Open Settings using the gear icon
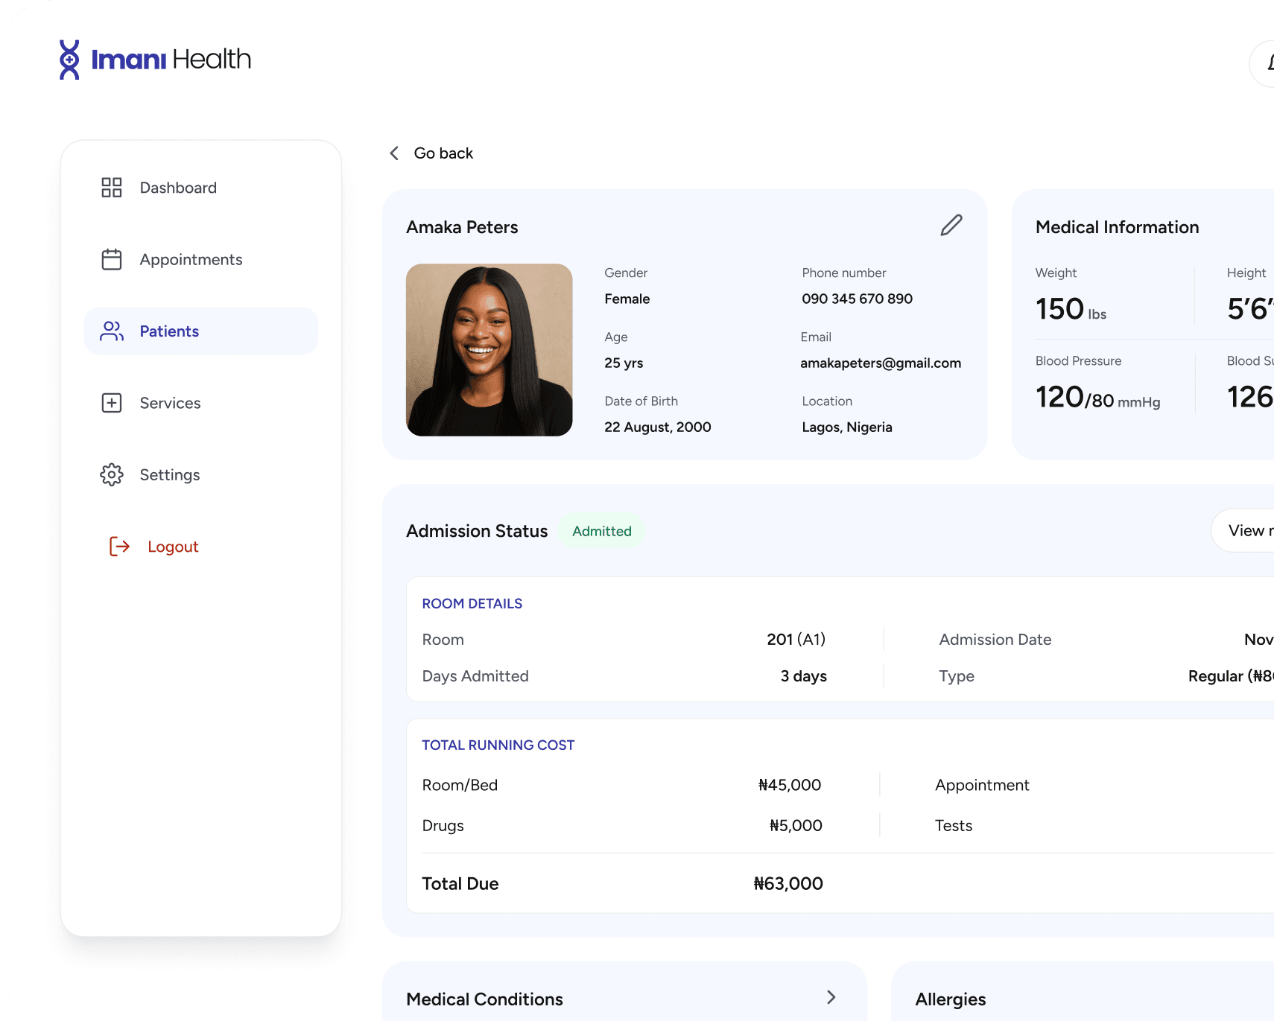The width and height of the screenshot is (1274, 1021). [x=112, y=474]
